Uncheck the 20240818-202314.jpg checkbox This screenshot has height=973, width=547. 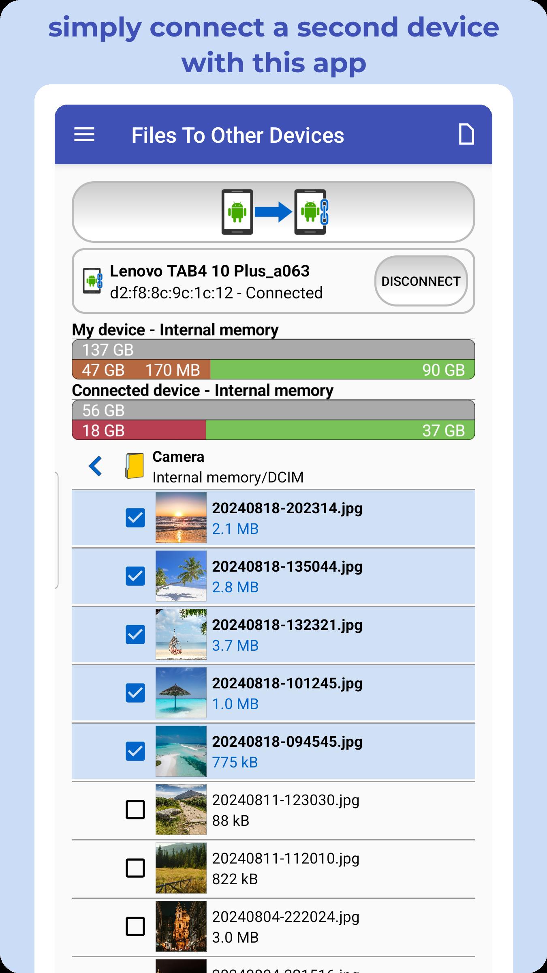[x=135, y=518]
